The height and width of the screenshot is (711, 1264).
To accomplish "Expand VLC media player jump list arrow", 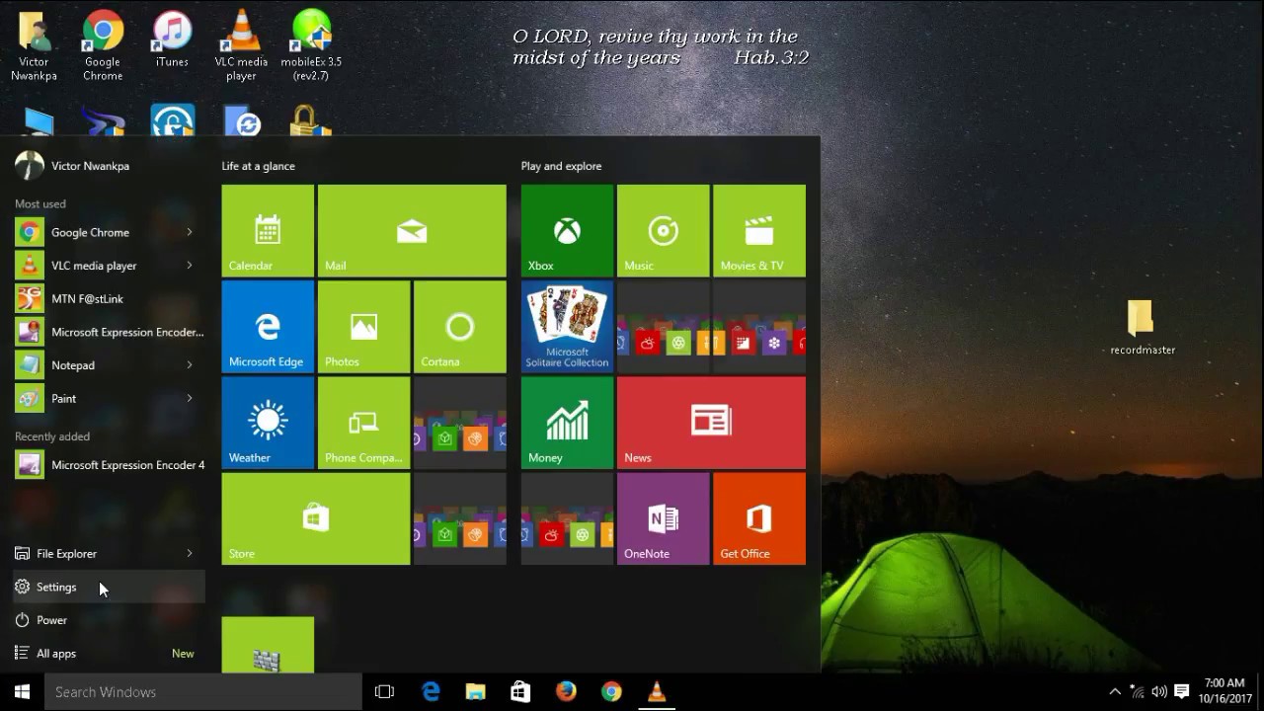I will click(x=189, y=266).
